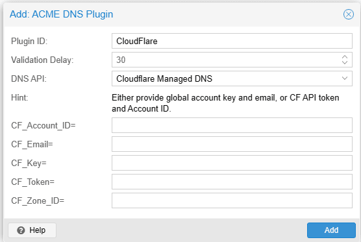Click the CF_Key input field
The height and width of the screenshot is (242, 361).
(x=232, y=163)
